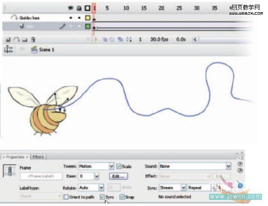Click frame 10 on the timeline ruler
The width and height of the screenshot is (268, 206).
(x=126, y=8)
